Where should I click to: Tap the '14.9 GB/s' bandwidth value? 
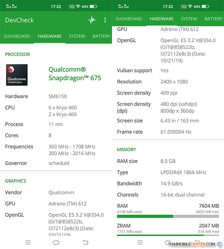172,184
